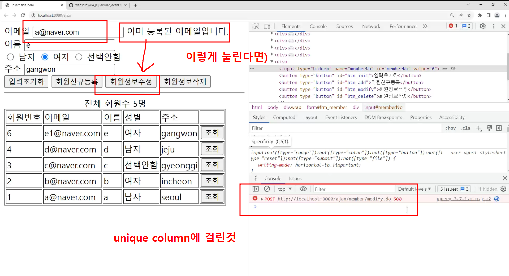Clear the console icon
The height and width of the screenshot is (276, 509).
[267, 189]
